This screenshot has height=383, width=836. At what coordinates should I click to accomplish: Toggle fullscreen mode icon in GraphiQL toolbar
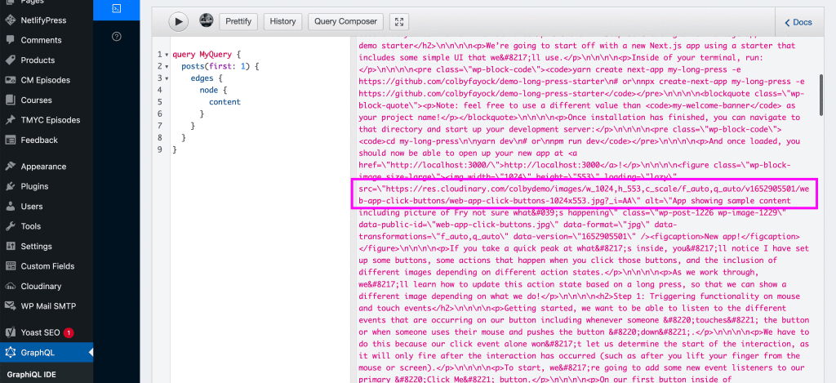[398, 21]
